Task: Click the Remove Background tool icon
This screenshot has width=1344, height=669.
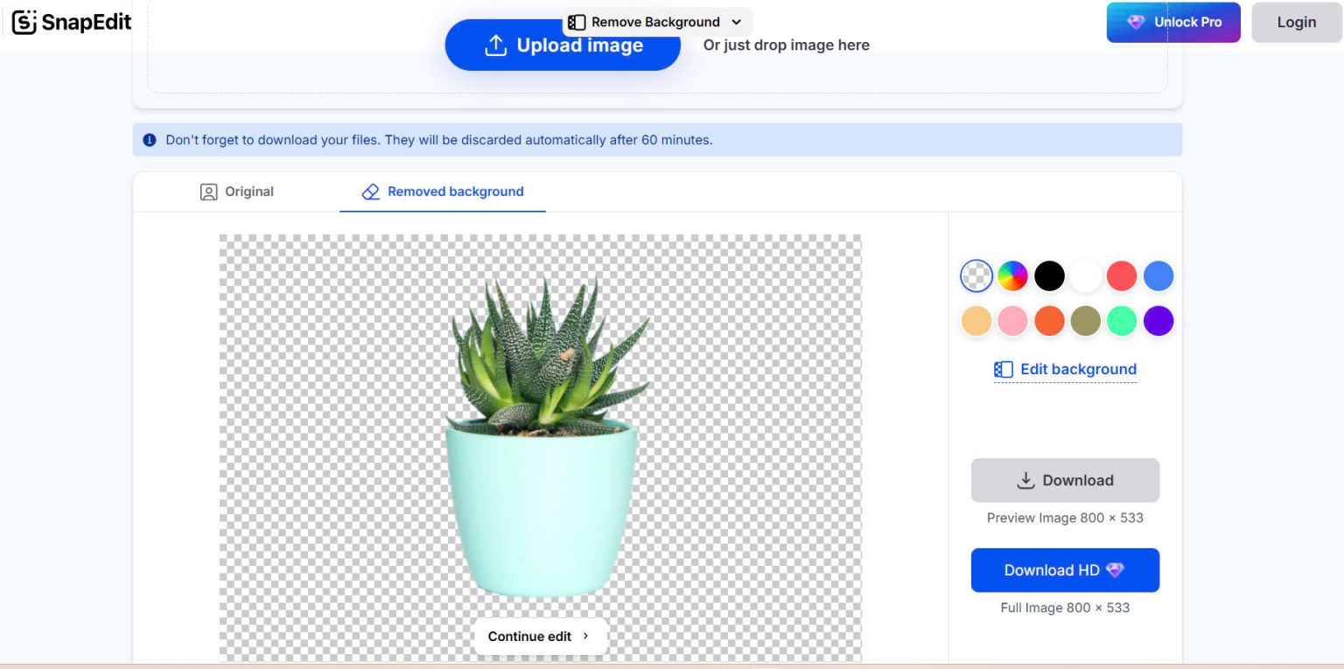Action: 577,21
